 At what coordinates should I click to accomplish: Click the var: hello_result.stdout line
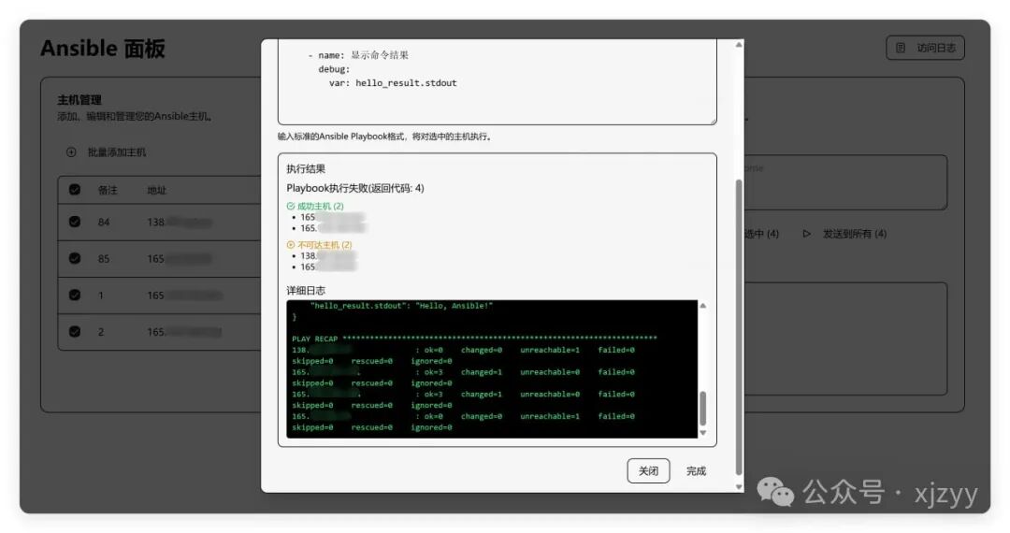coord(393,83)
